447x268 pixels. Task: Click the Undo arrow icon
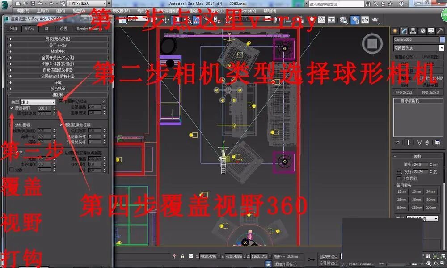40,4
